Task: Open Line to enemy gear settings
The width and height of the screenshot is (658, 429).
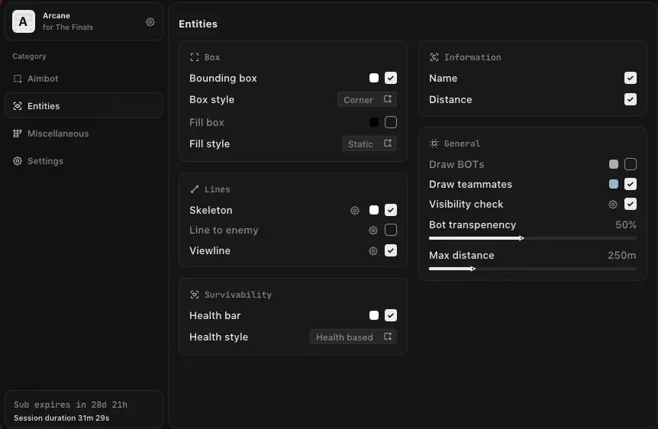Action: (373, 230)
